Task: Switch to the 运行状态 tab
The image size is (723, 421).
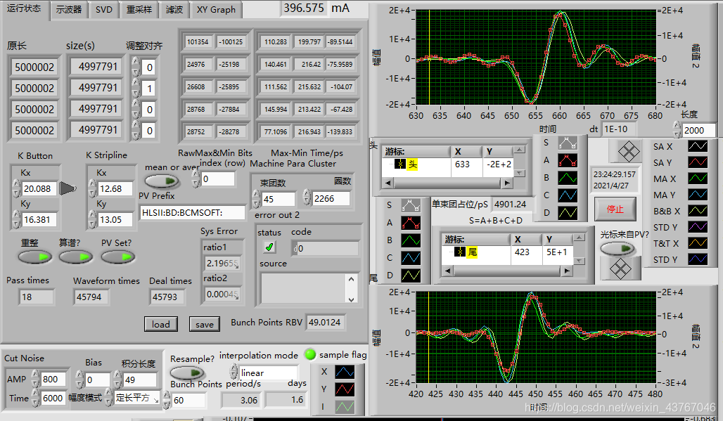Action: point(24,8)
